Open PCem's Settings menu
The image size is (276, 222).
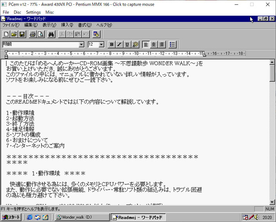33,12
